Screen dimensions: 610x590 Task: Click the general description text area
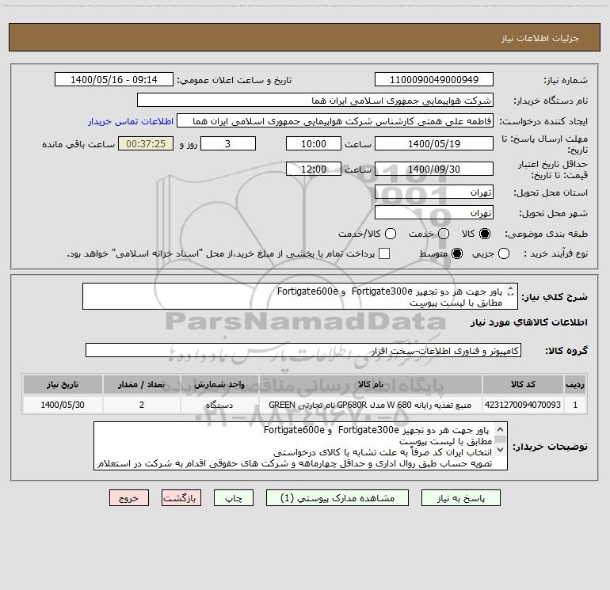tap(300, 296)
